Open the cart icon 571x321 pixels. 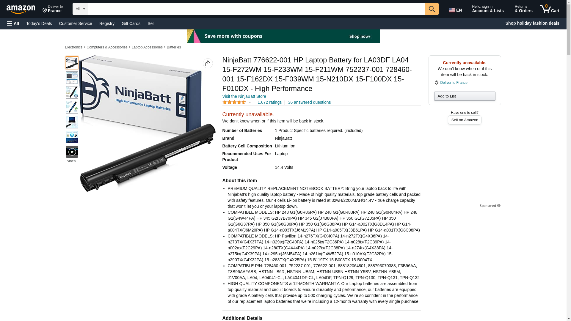pos(550,9)
